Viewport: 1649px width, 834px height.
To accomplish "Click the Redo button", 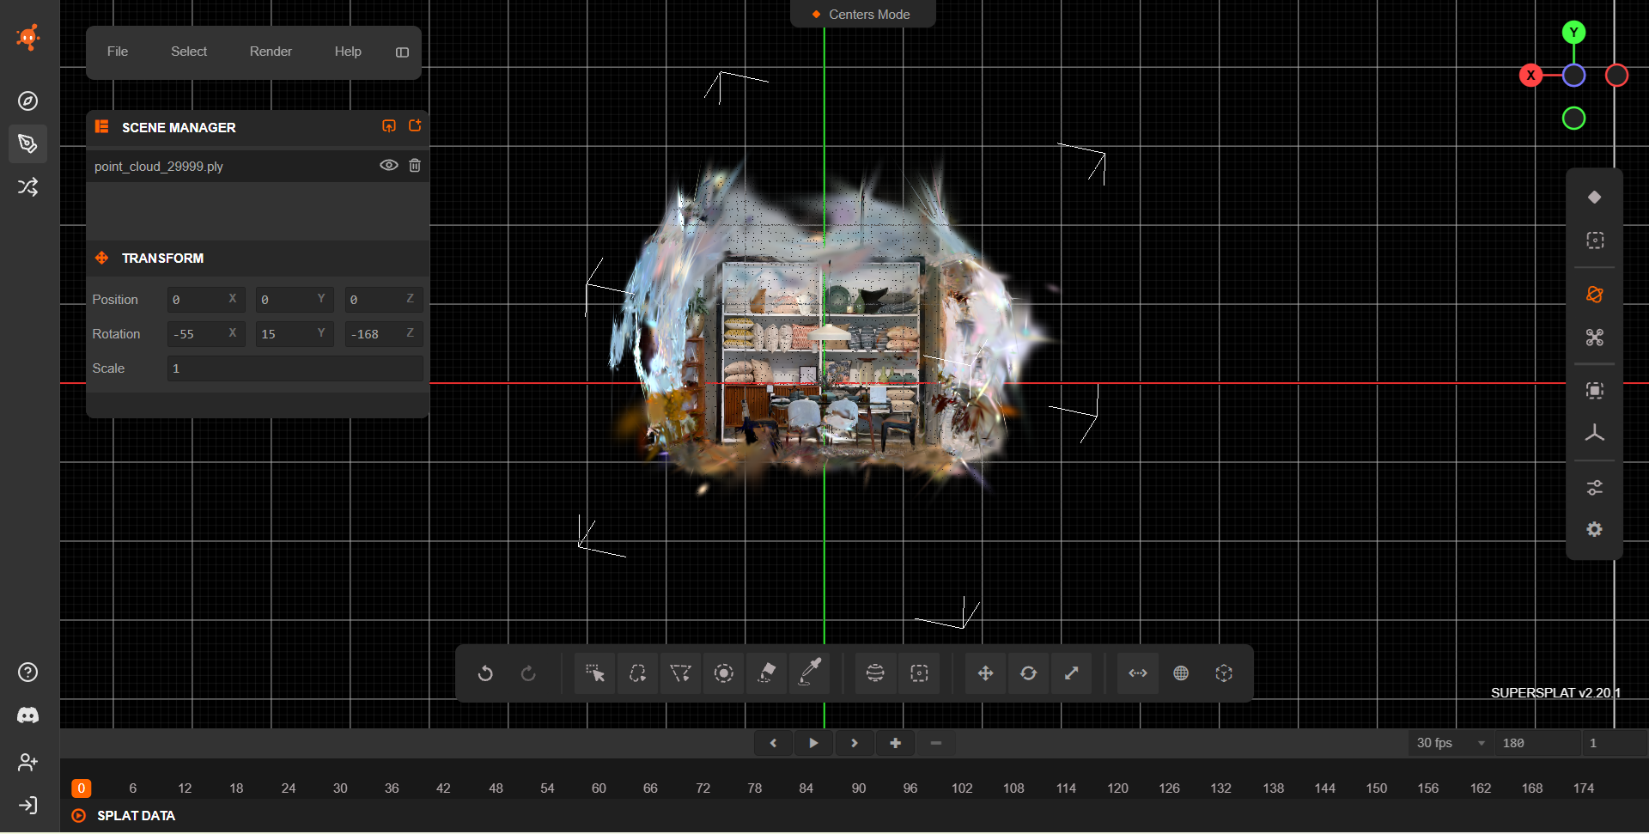I will coord(528,673).
